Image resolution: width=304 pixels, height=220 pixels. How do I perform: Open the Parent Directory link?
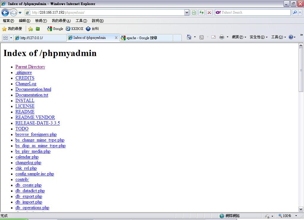click(30, 67)
